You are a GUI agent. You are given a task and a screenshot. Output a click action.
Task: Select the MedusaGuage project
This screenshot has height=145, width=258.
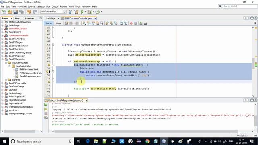(15, 93)
